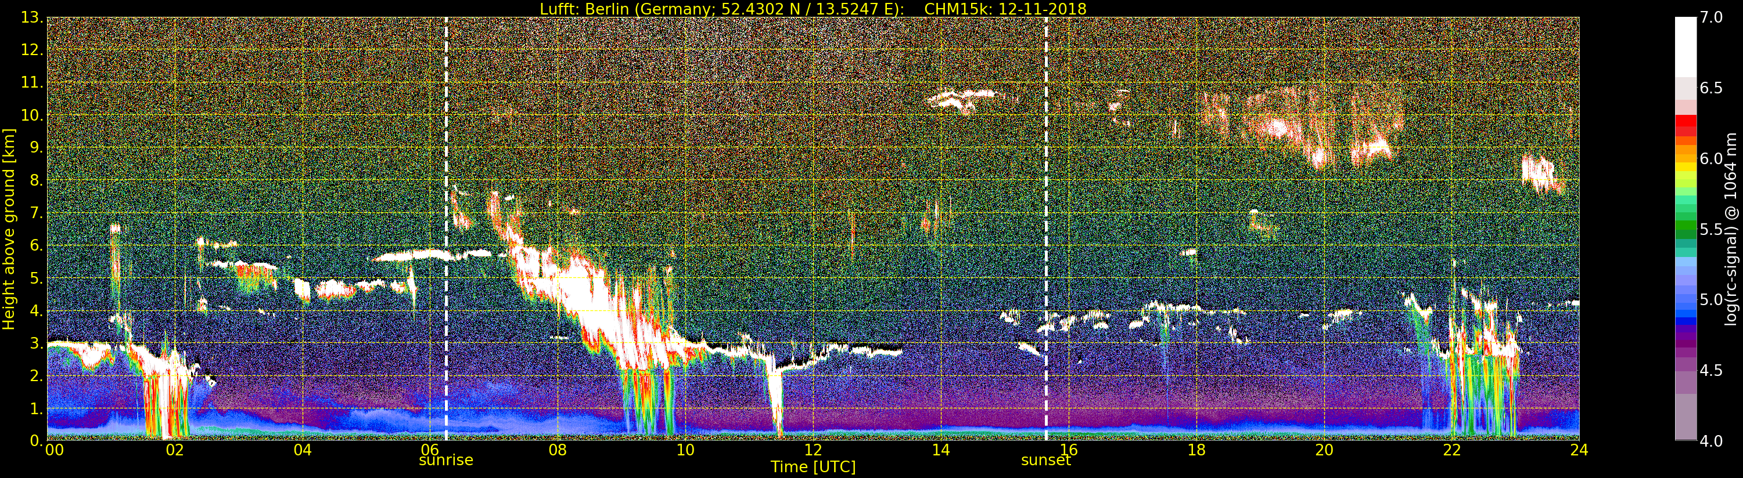Screen dimensions: 1743x478
Task: Click the 'CHM15k: 12-11-2018' title text
Action: 1005,9
